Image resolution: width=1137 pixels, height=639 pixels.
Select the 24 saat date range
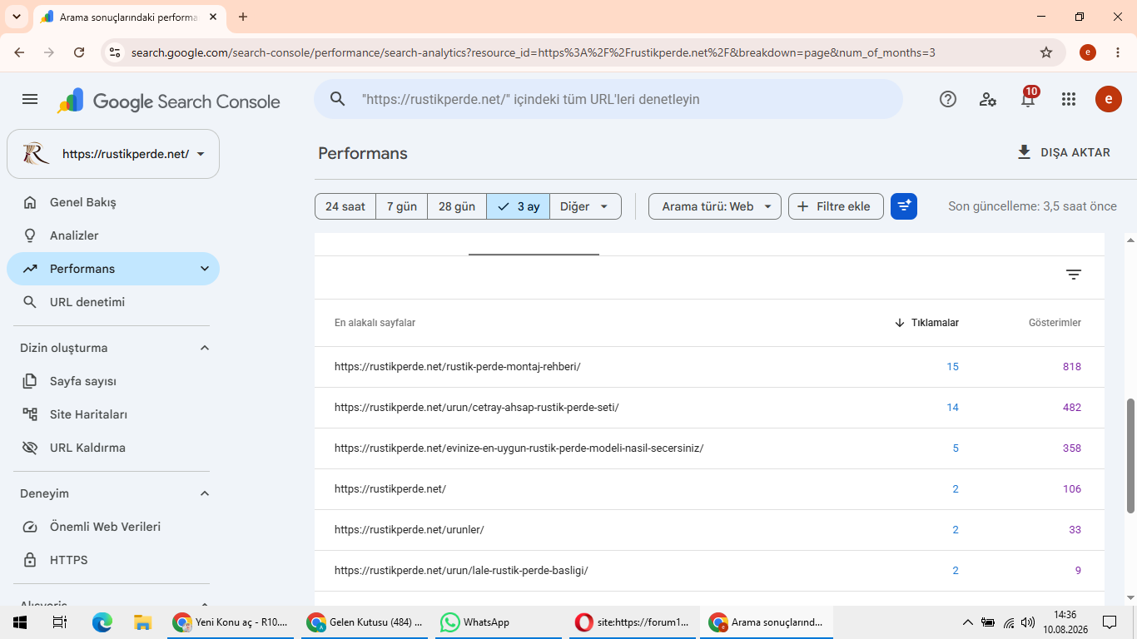tap(345, 206)
